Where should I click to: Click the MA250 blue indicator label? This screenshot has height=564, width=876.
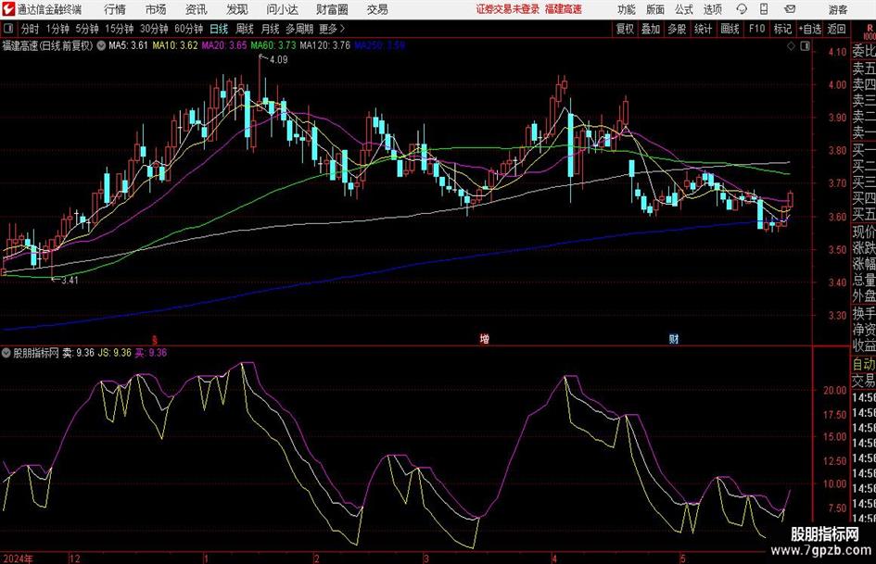(379, 45)
